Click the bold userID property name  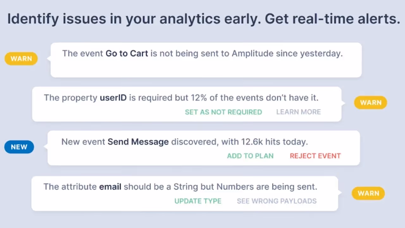(113, 98)
